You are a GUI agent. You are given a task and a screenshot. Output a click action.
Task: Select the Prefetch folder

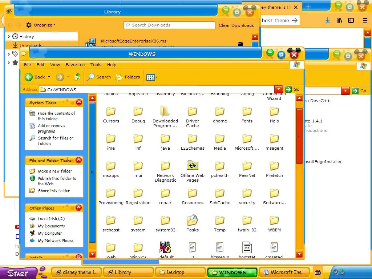[x=274, y=169]
